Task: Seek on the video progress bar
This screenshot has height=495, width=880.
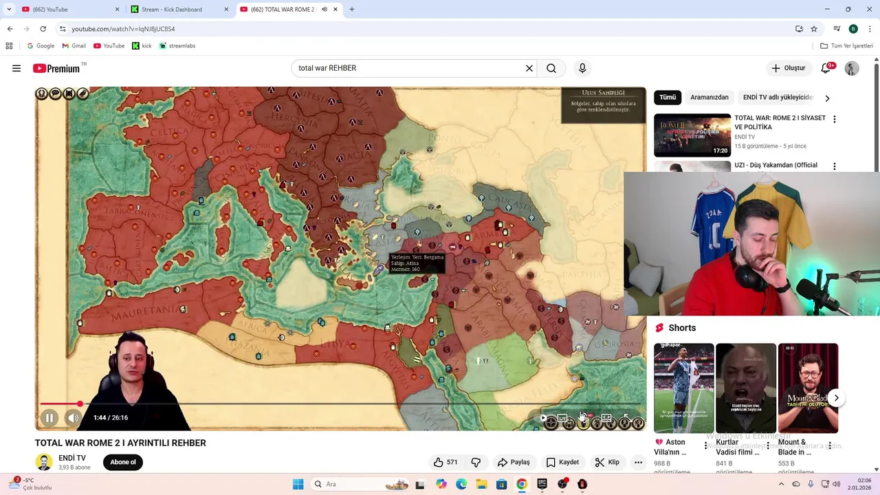Action: [340, 404]
